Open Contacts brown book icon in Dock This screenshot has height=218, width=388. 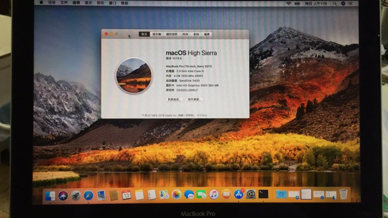[x=113, y=195]
